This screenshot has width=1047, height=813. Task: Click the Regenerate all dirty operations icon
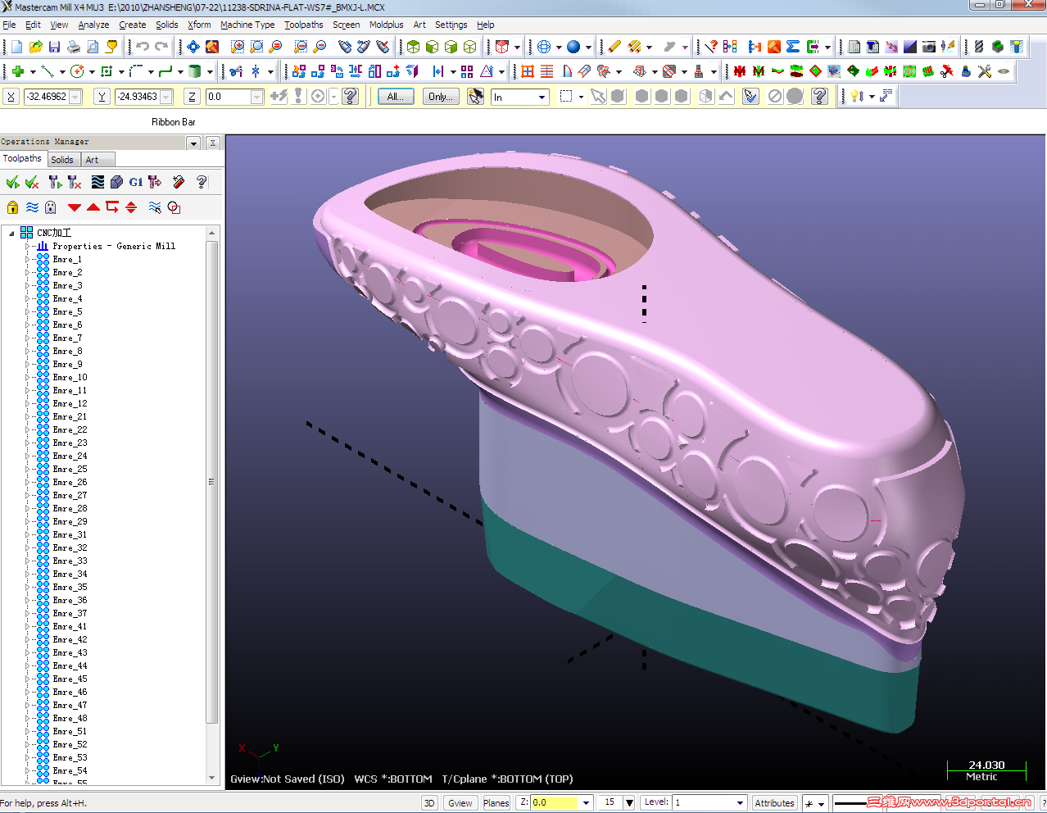click(75, 182)
